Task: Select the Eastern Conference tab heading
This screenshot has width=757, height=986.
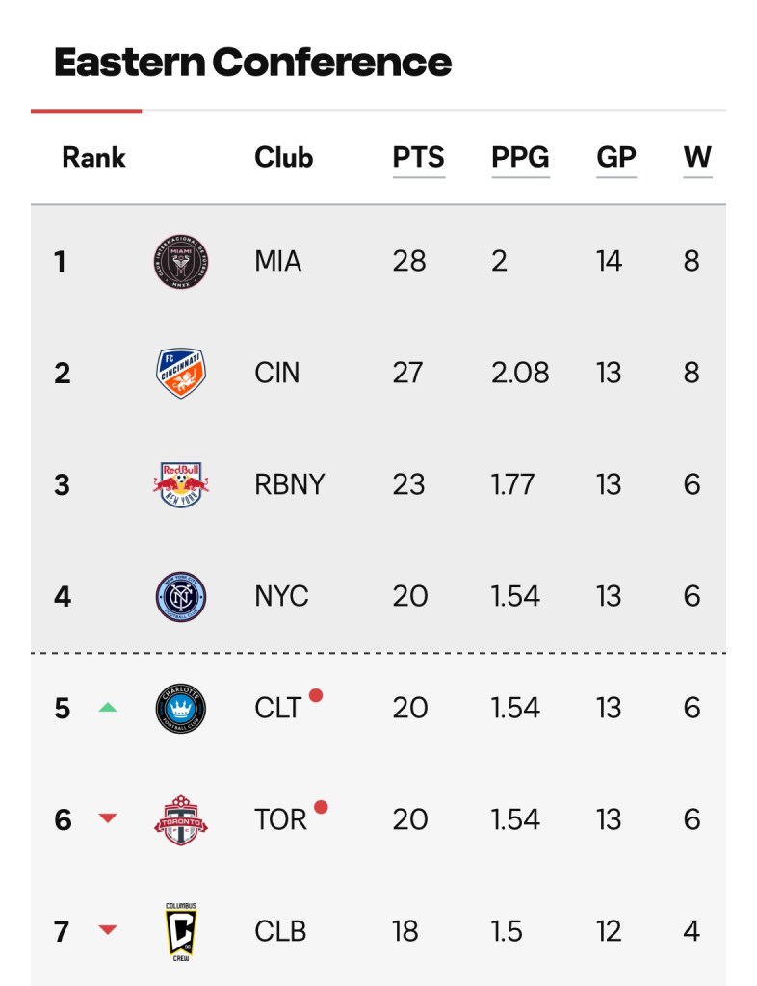Action: point(252,63)
